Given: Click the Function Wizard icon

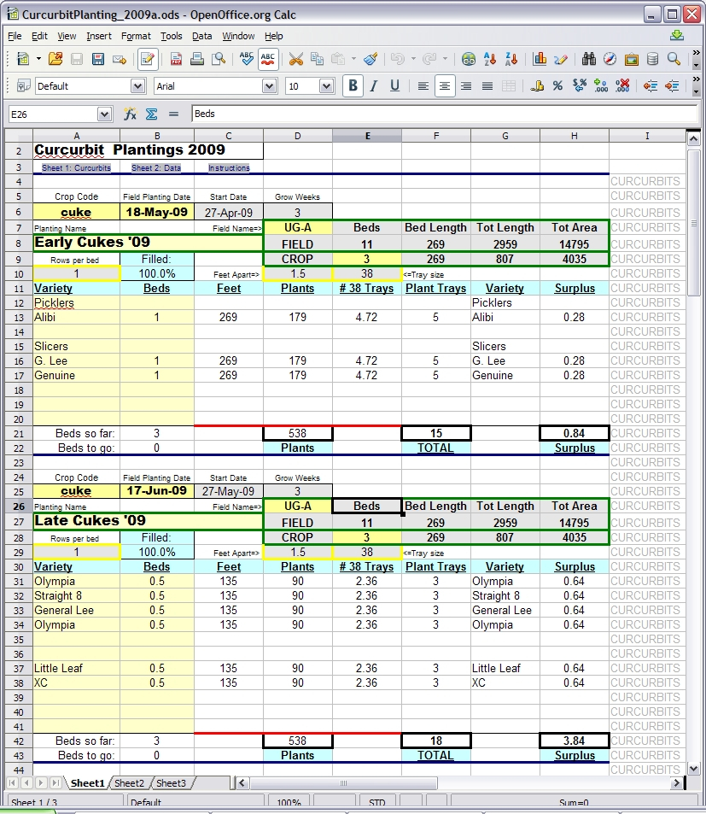Looking at the screenshot, I should 130,114.
